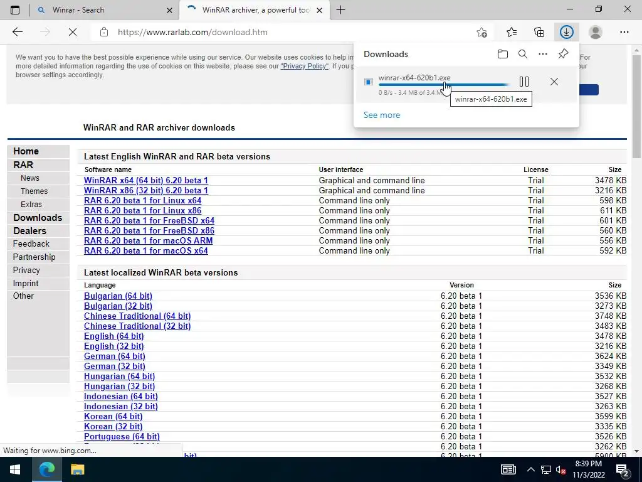Viewport: 642px width, 482px height.
Task: Download RAR 6.20 beta 1 for FreeBSD x86
Action: coord(149,231)
